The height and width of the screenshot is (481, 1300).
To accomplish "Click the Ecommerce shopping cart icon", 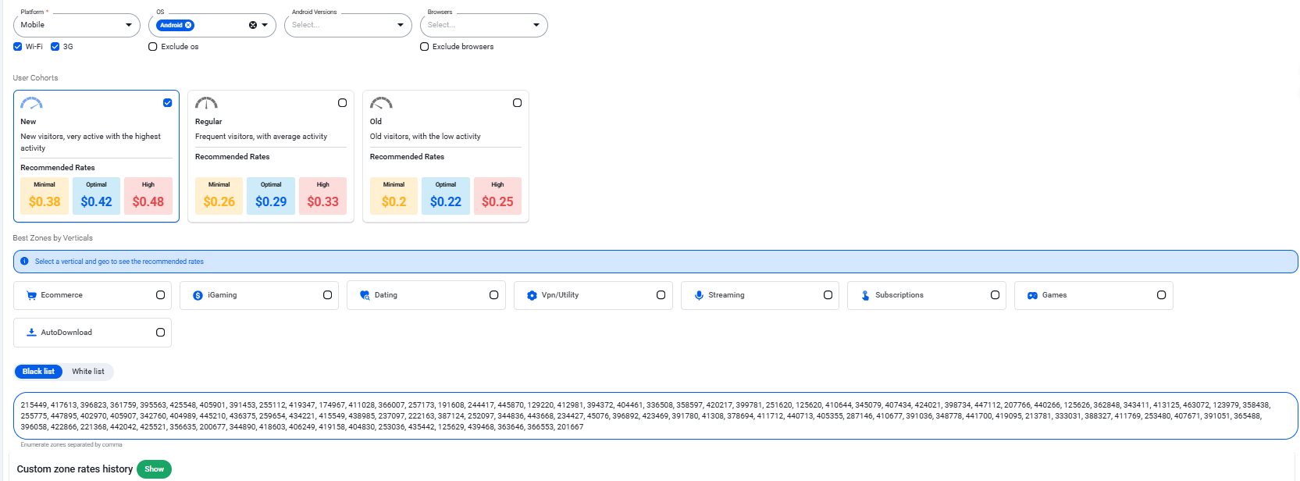I will 31,295.
